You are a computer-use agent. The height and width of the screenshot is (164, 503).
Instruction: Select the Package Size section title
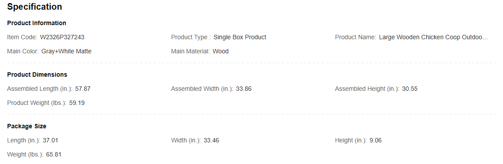pyautogui.click(x=27, y=126)
